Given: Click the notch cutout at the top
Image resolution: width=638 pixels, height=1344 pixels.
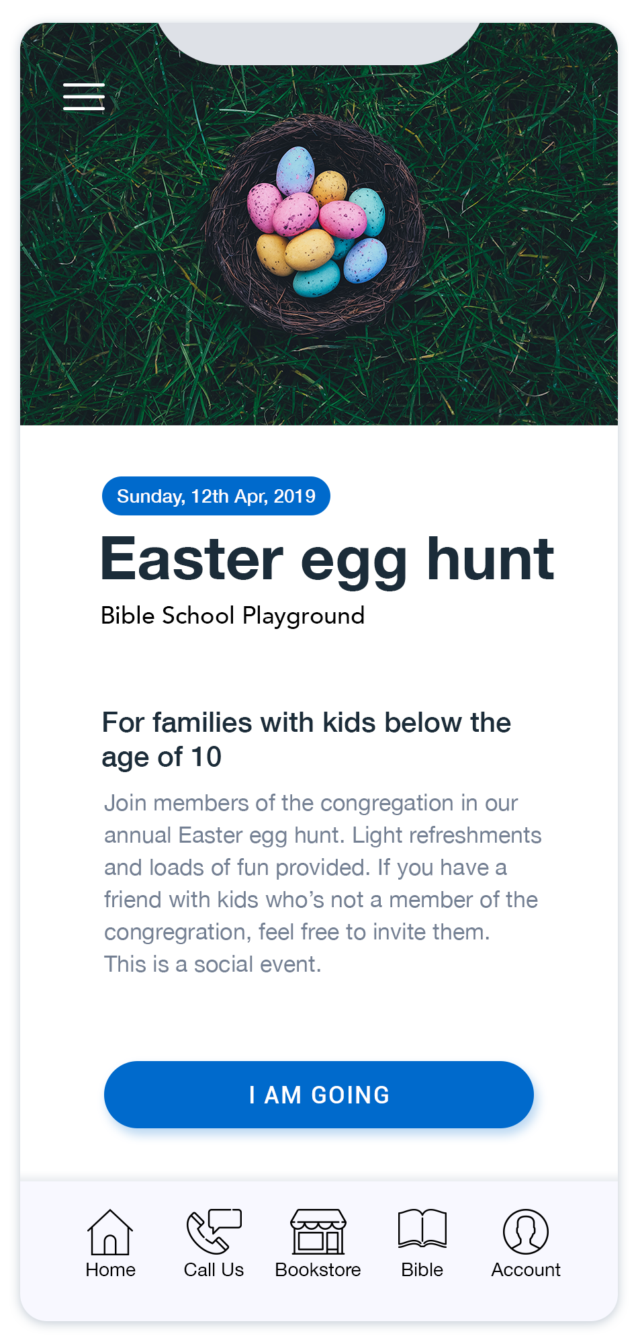Looking at the screenshot, I should [319, 43].
